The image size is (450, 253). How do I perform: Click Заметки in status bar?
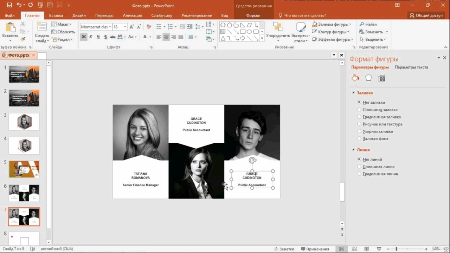click(x=284, y=249)
